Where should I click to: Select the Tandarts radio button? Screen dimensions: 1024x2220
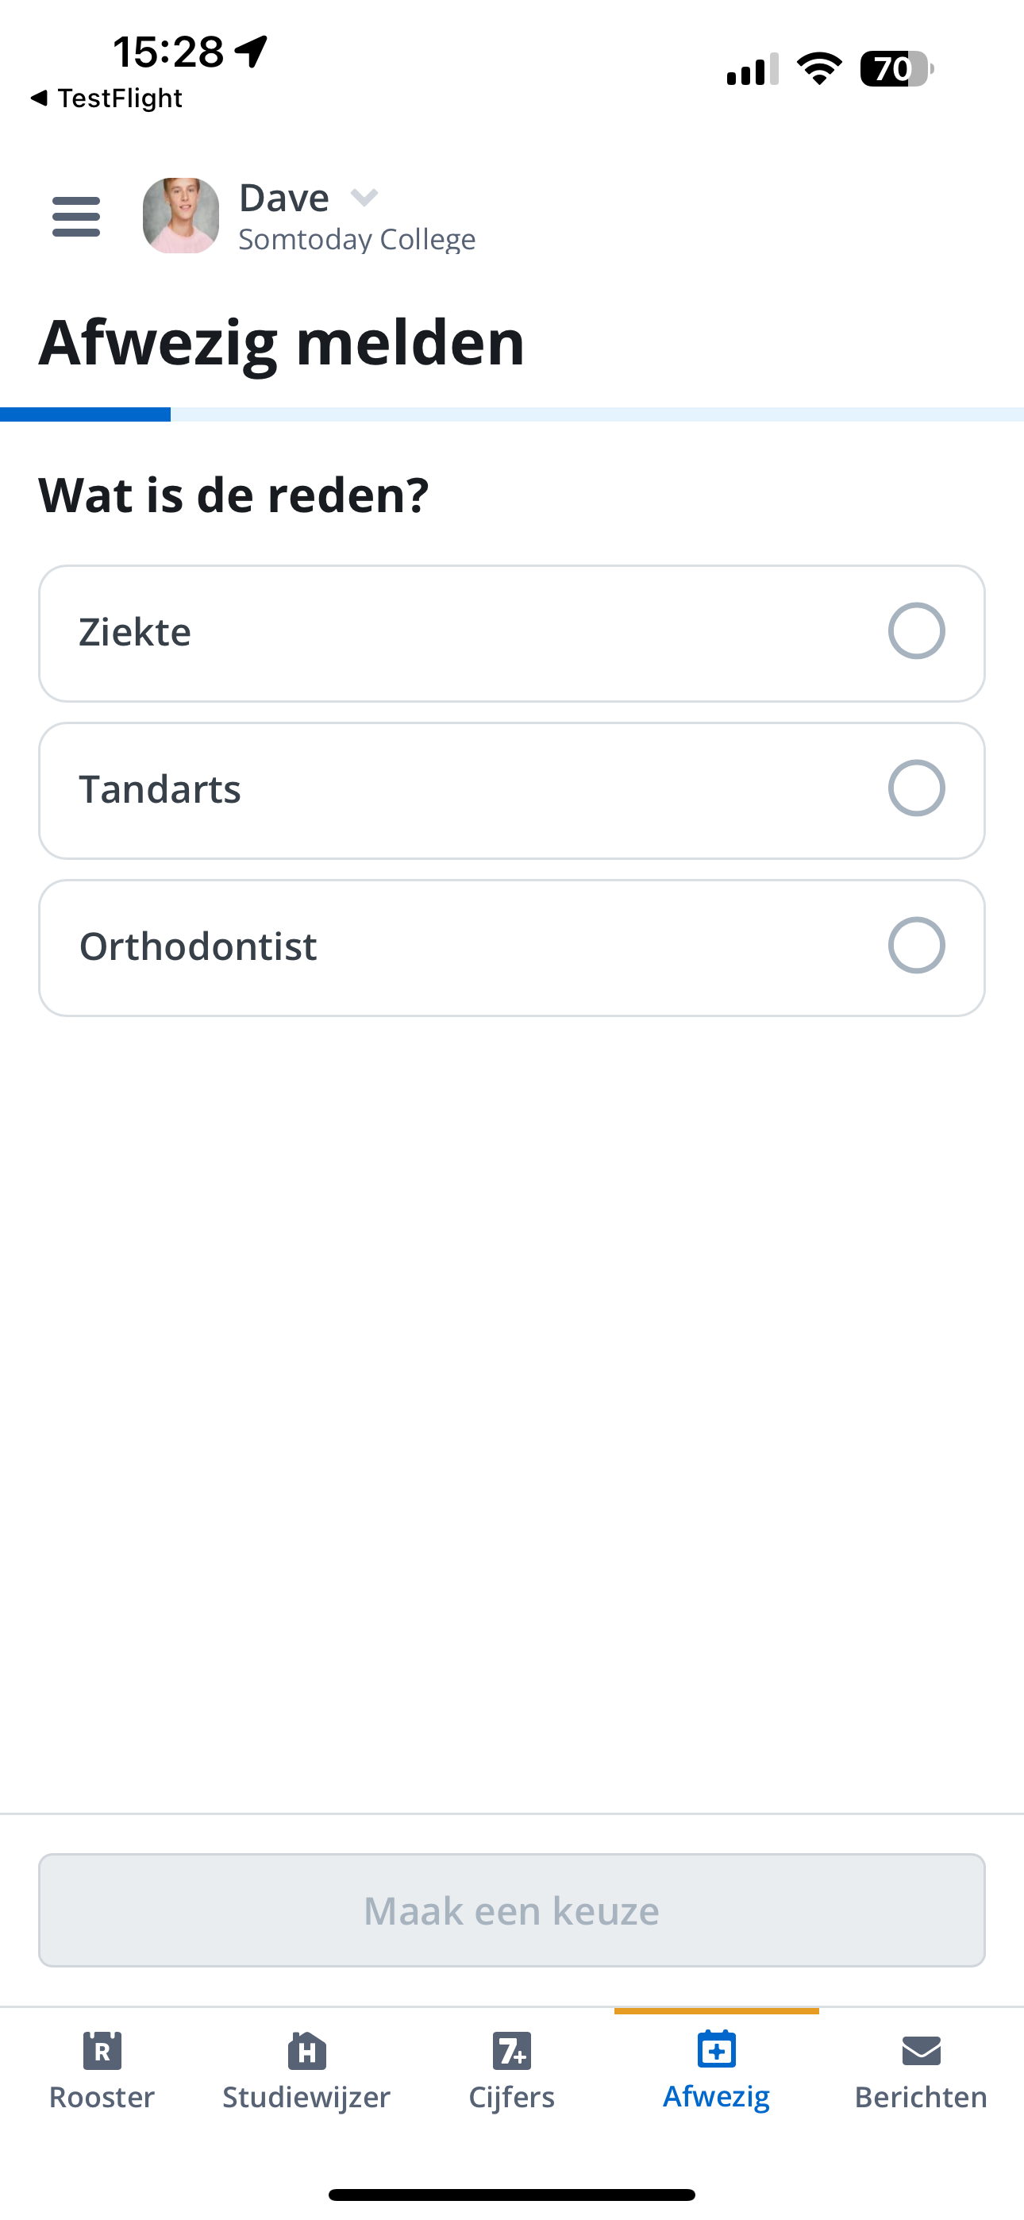916,788
